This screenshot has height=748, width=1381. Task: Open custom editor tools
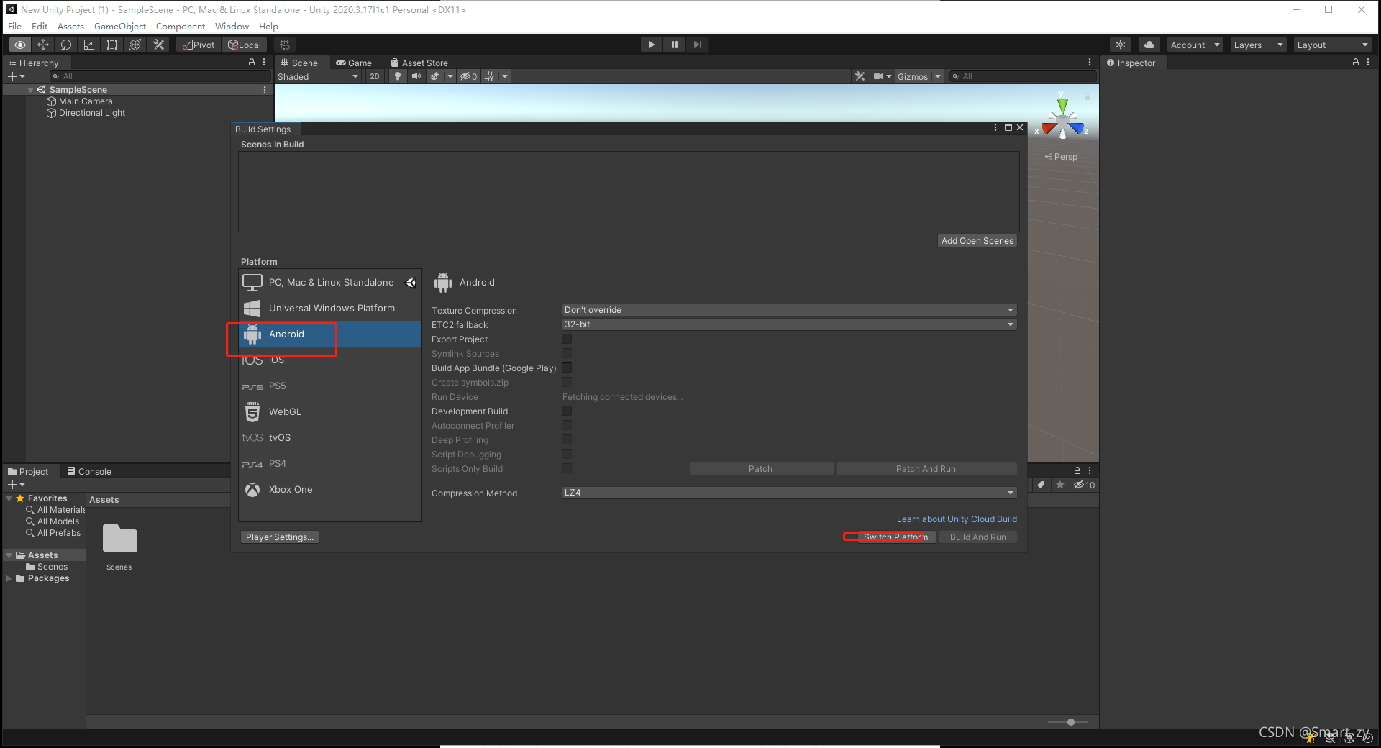(158, 45)
